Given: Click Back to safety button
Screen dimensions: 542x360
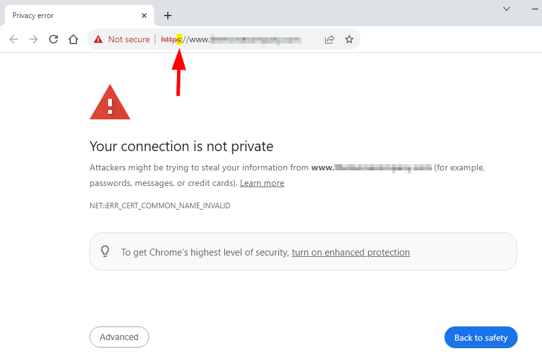Looking at the screenshot, I should point(481,337).
